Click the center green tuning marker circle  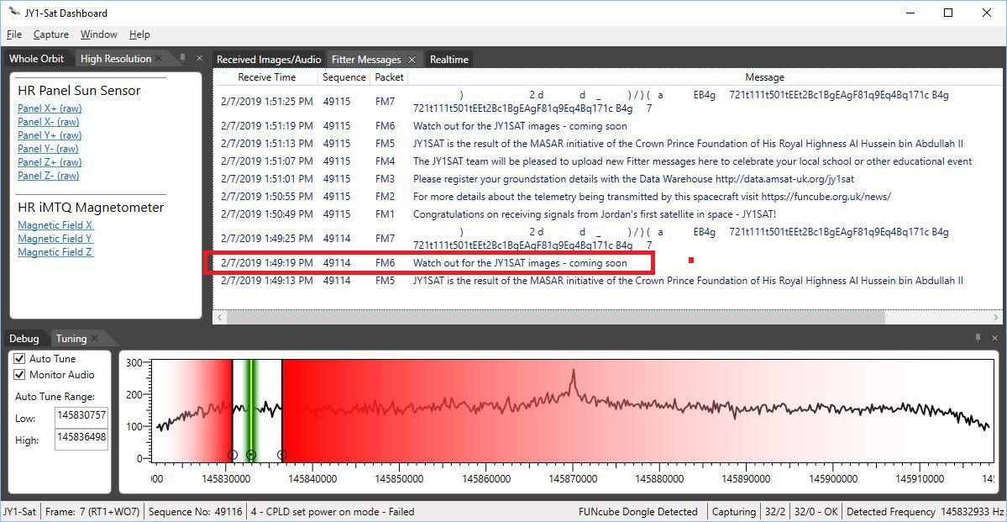(x=251, y=455)
